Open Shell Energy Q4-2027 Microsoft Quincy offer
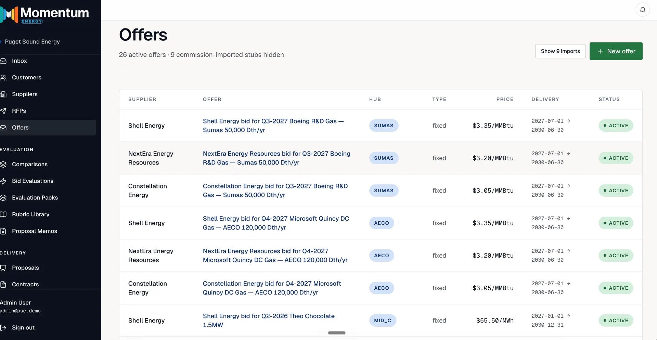The height and width of the screenshot is (340, 657). (x=276, y=223)
